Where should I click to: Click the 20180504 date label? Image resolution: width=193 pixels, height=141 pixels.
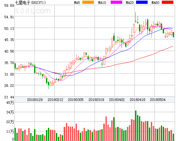tap(158, 100)
